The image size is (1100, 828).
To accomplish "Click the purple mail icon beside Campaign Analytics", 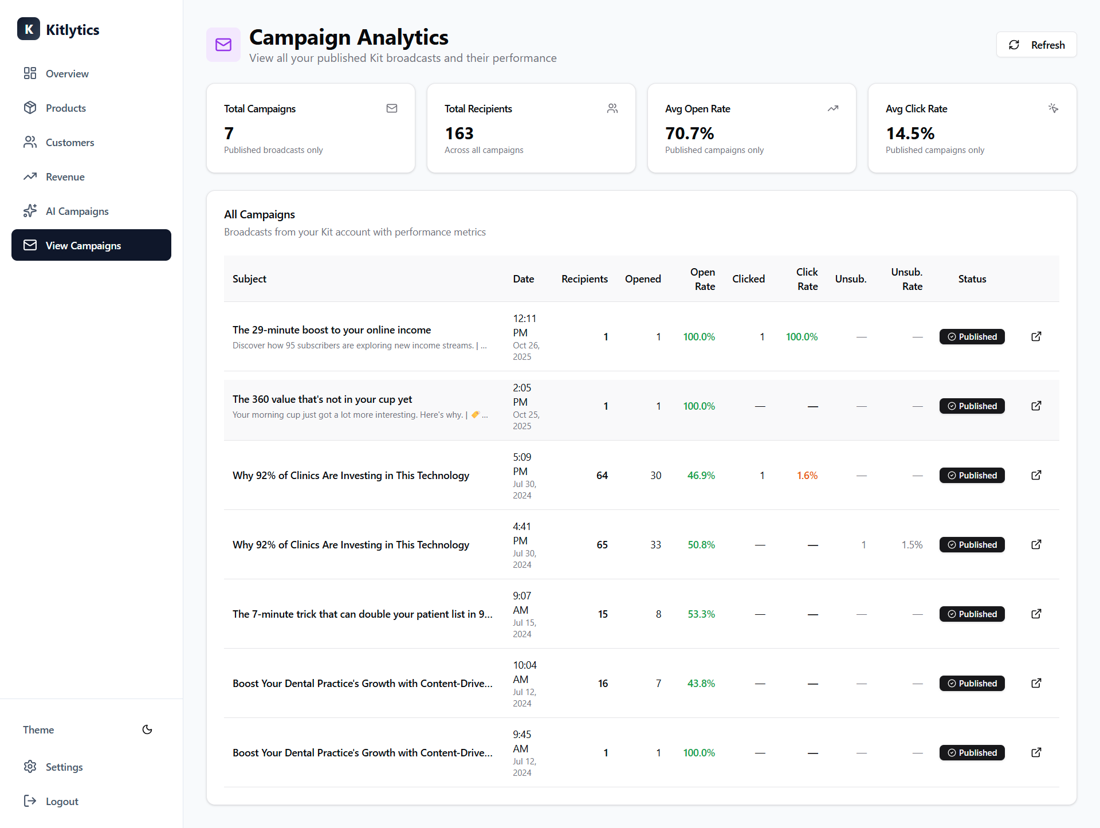I will click(x=223, y=45).
